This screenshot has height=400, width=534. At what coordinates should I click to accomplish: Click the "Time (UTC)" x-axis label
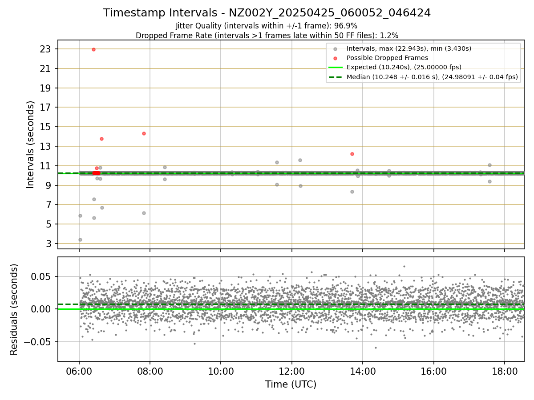[x=291, y=384]
